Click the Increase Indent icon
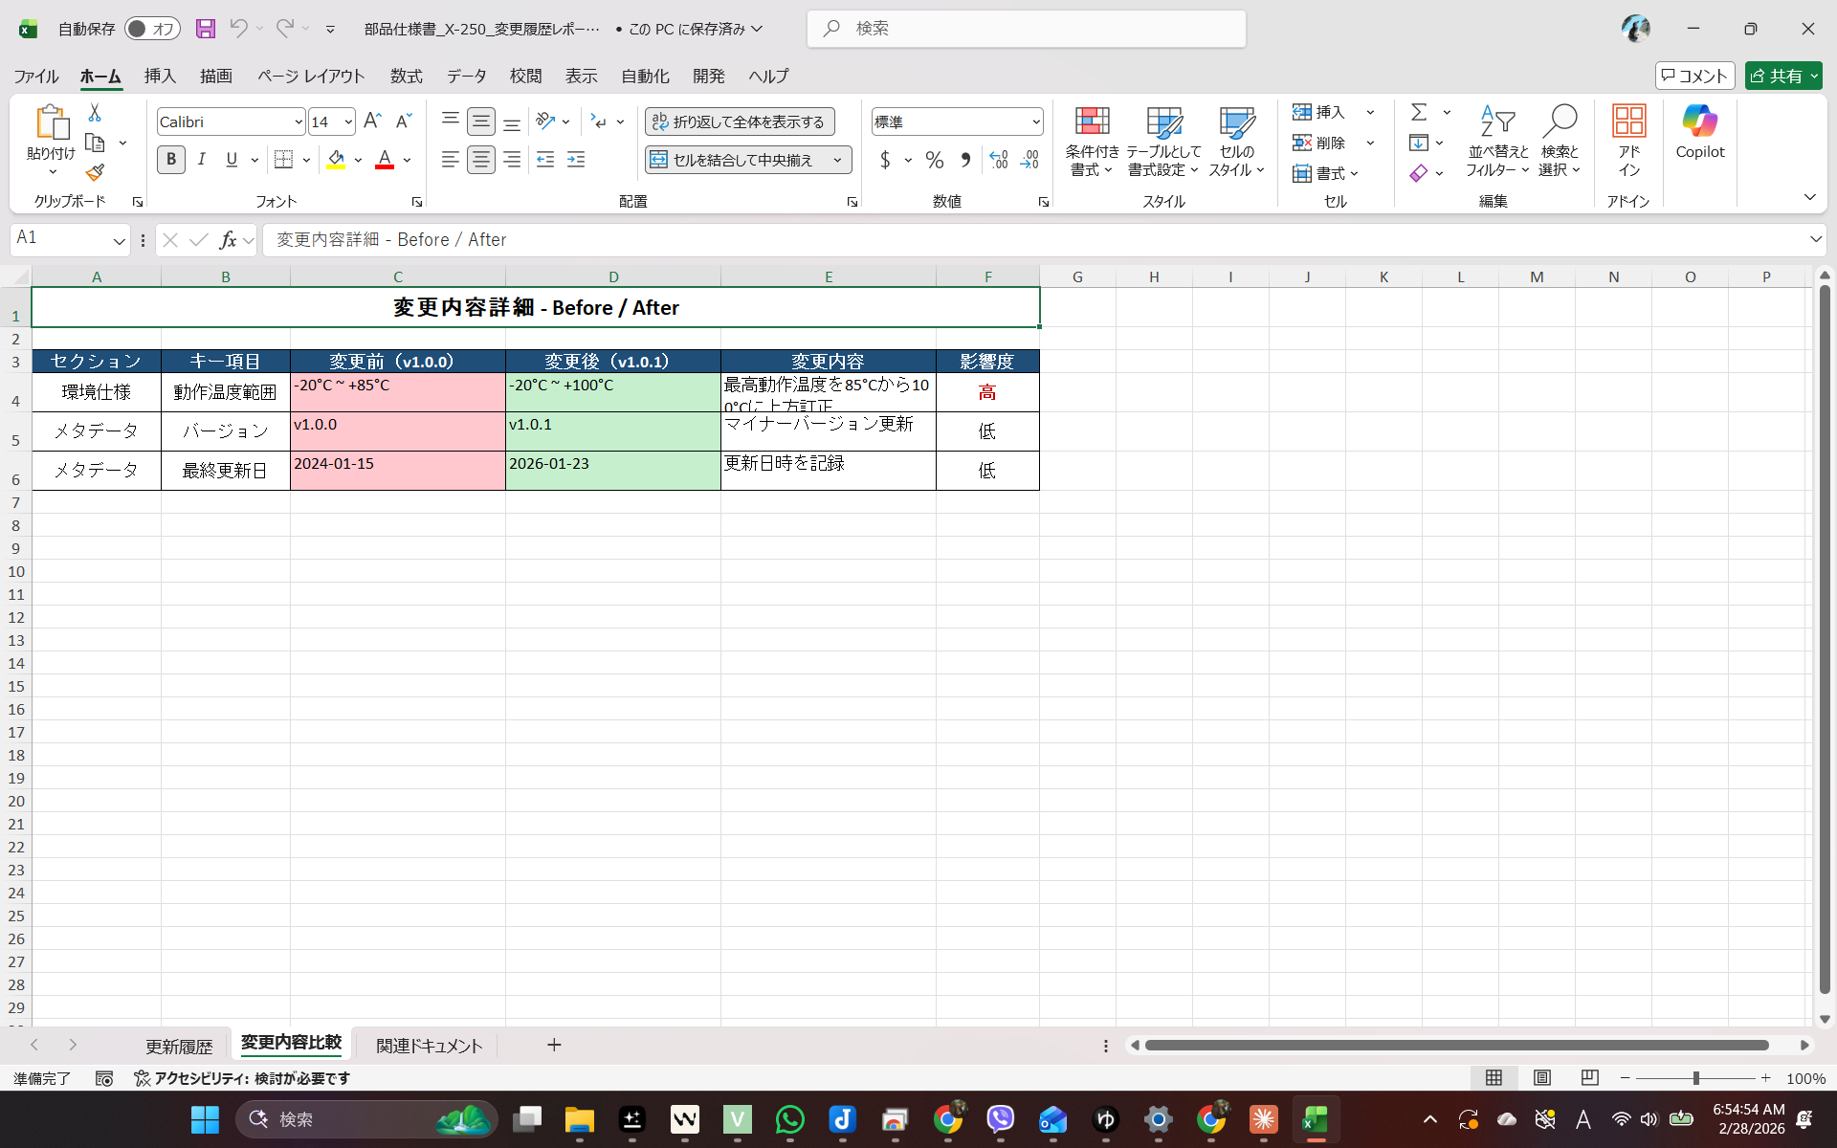 click(x=576, y=160)
